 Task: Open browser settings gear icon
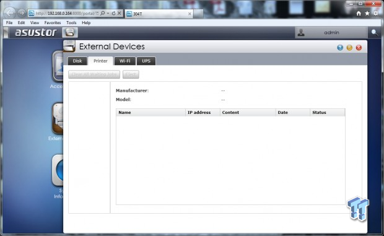(x=376, y=14)
